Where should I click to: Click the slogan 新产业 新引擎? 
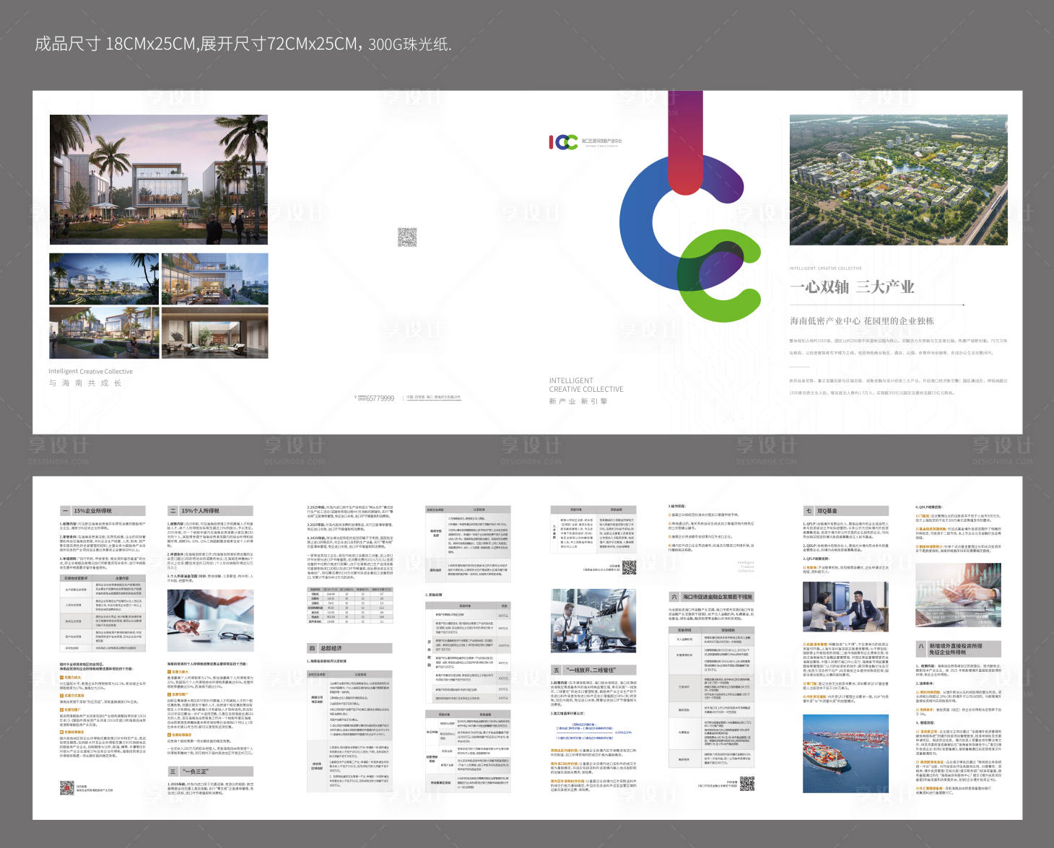(x=578, y=401)
